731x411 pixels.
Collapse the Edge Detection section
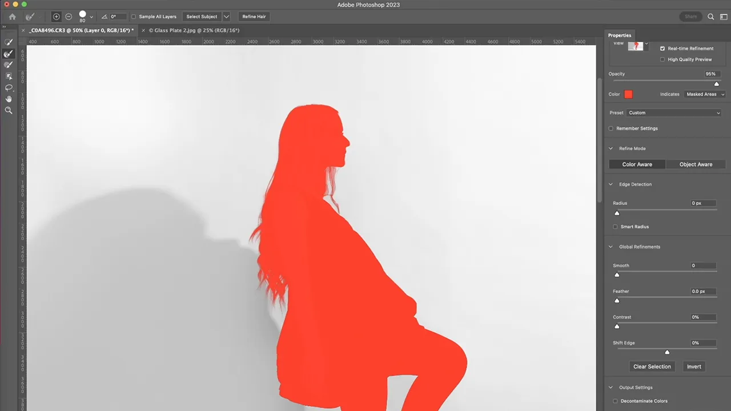610,184
